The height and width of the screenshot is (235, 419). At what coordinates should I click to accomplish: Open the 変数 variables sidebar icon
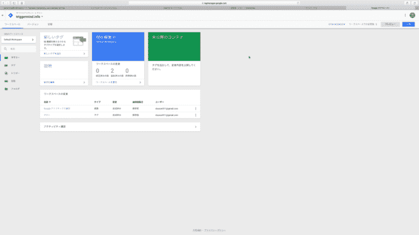(x=6, y=81)
